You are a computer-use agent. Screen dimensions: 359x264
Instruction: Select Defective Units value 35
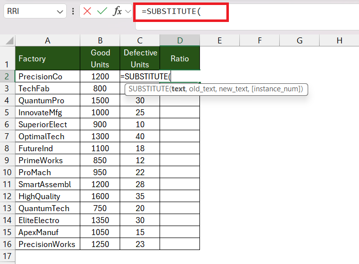pyautogui.click(x=140, y=196)
